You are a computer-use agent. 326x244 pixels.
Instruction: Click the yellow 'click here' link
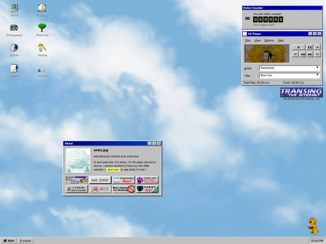(113, 169)
